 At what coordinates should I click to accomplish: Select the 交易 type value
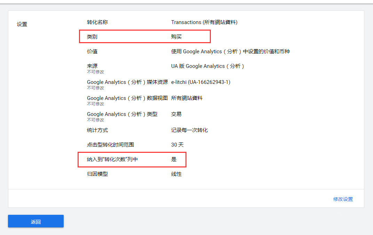click(176, 114)
